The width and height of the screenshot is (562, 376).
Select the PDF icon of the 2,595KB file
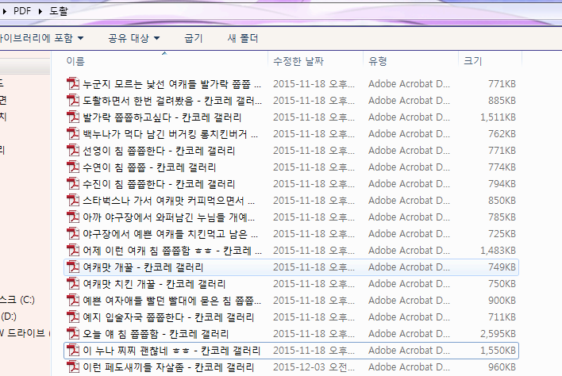pos(73,334)
